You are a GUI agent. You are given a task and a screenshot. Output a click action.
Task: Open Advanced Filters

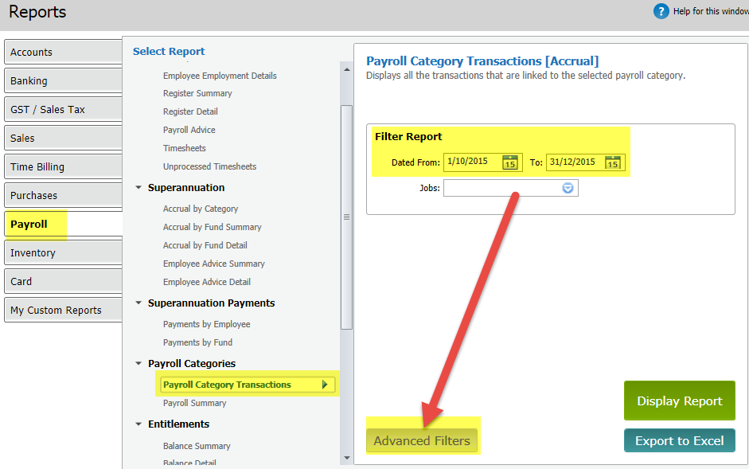[422, 440]
